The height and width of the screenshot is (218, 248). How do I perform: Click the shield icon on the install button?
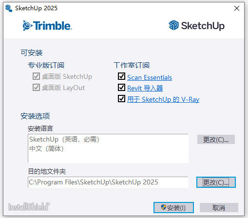(x=163, y=207)
